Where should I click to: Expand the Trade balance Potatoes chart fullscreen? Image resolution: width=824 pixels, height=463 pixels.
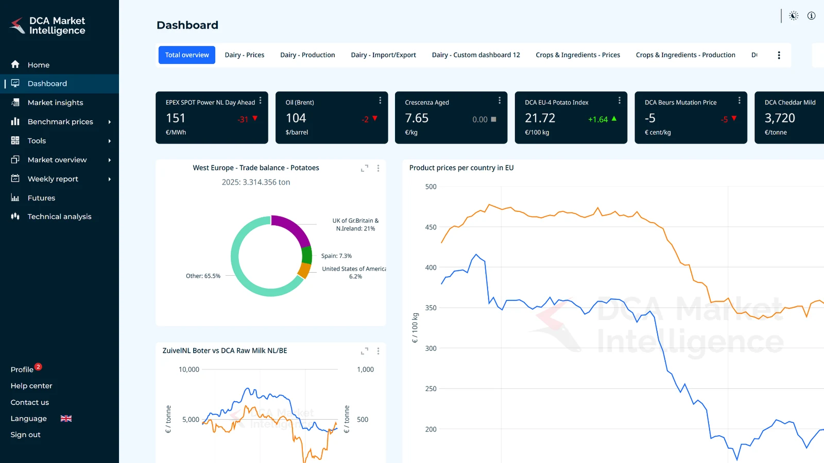(365, 168)
